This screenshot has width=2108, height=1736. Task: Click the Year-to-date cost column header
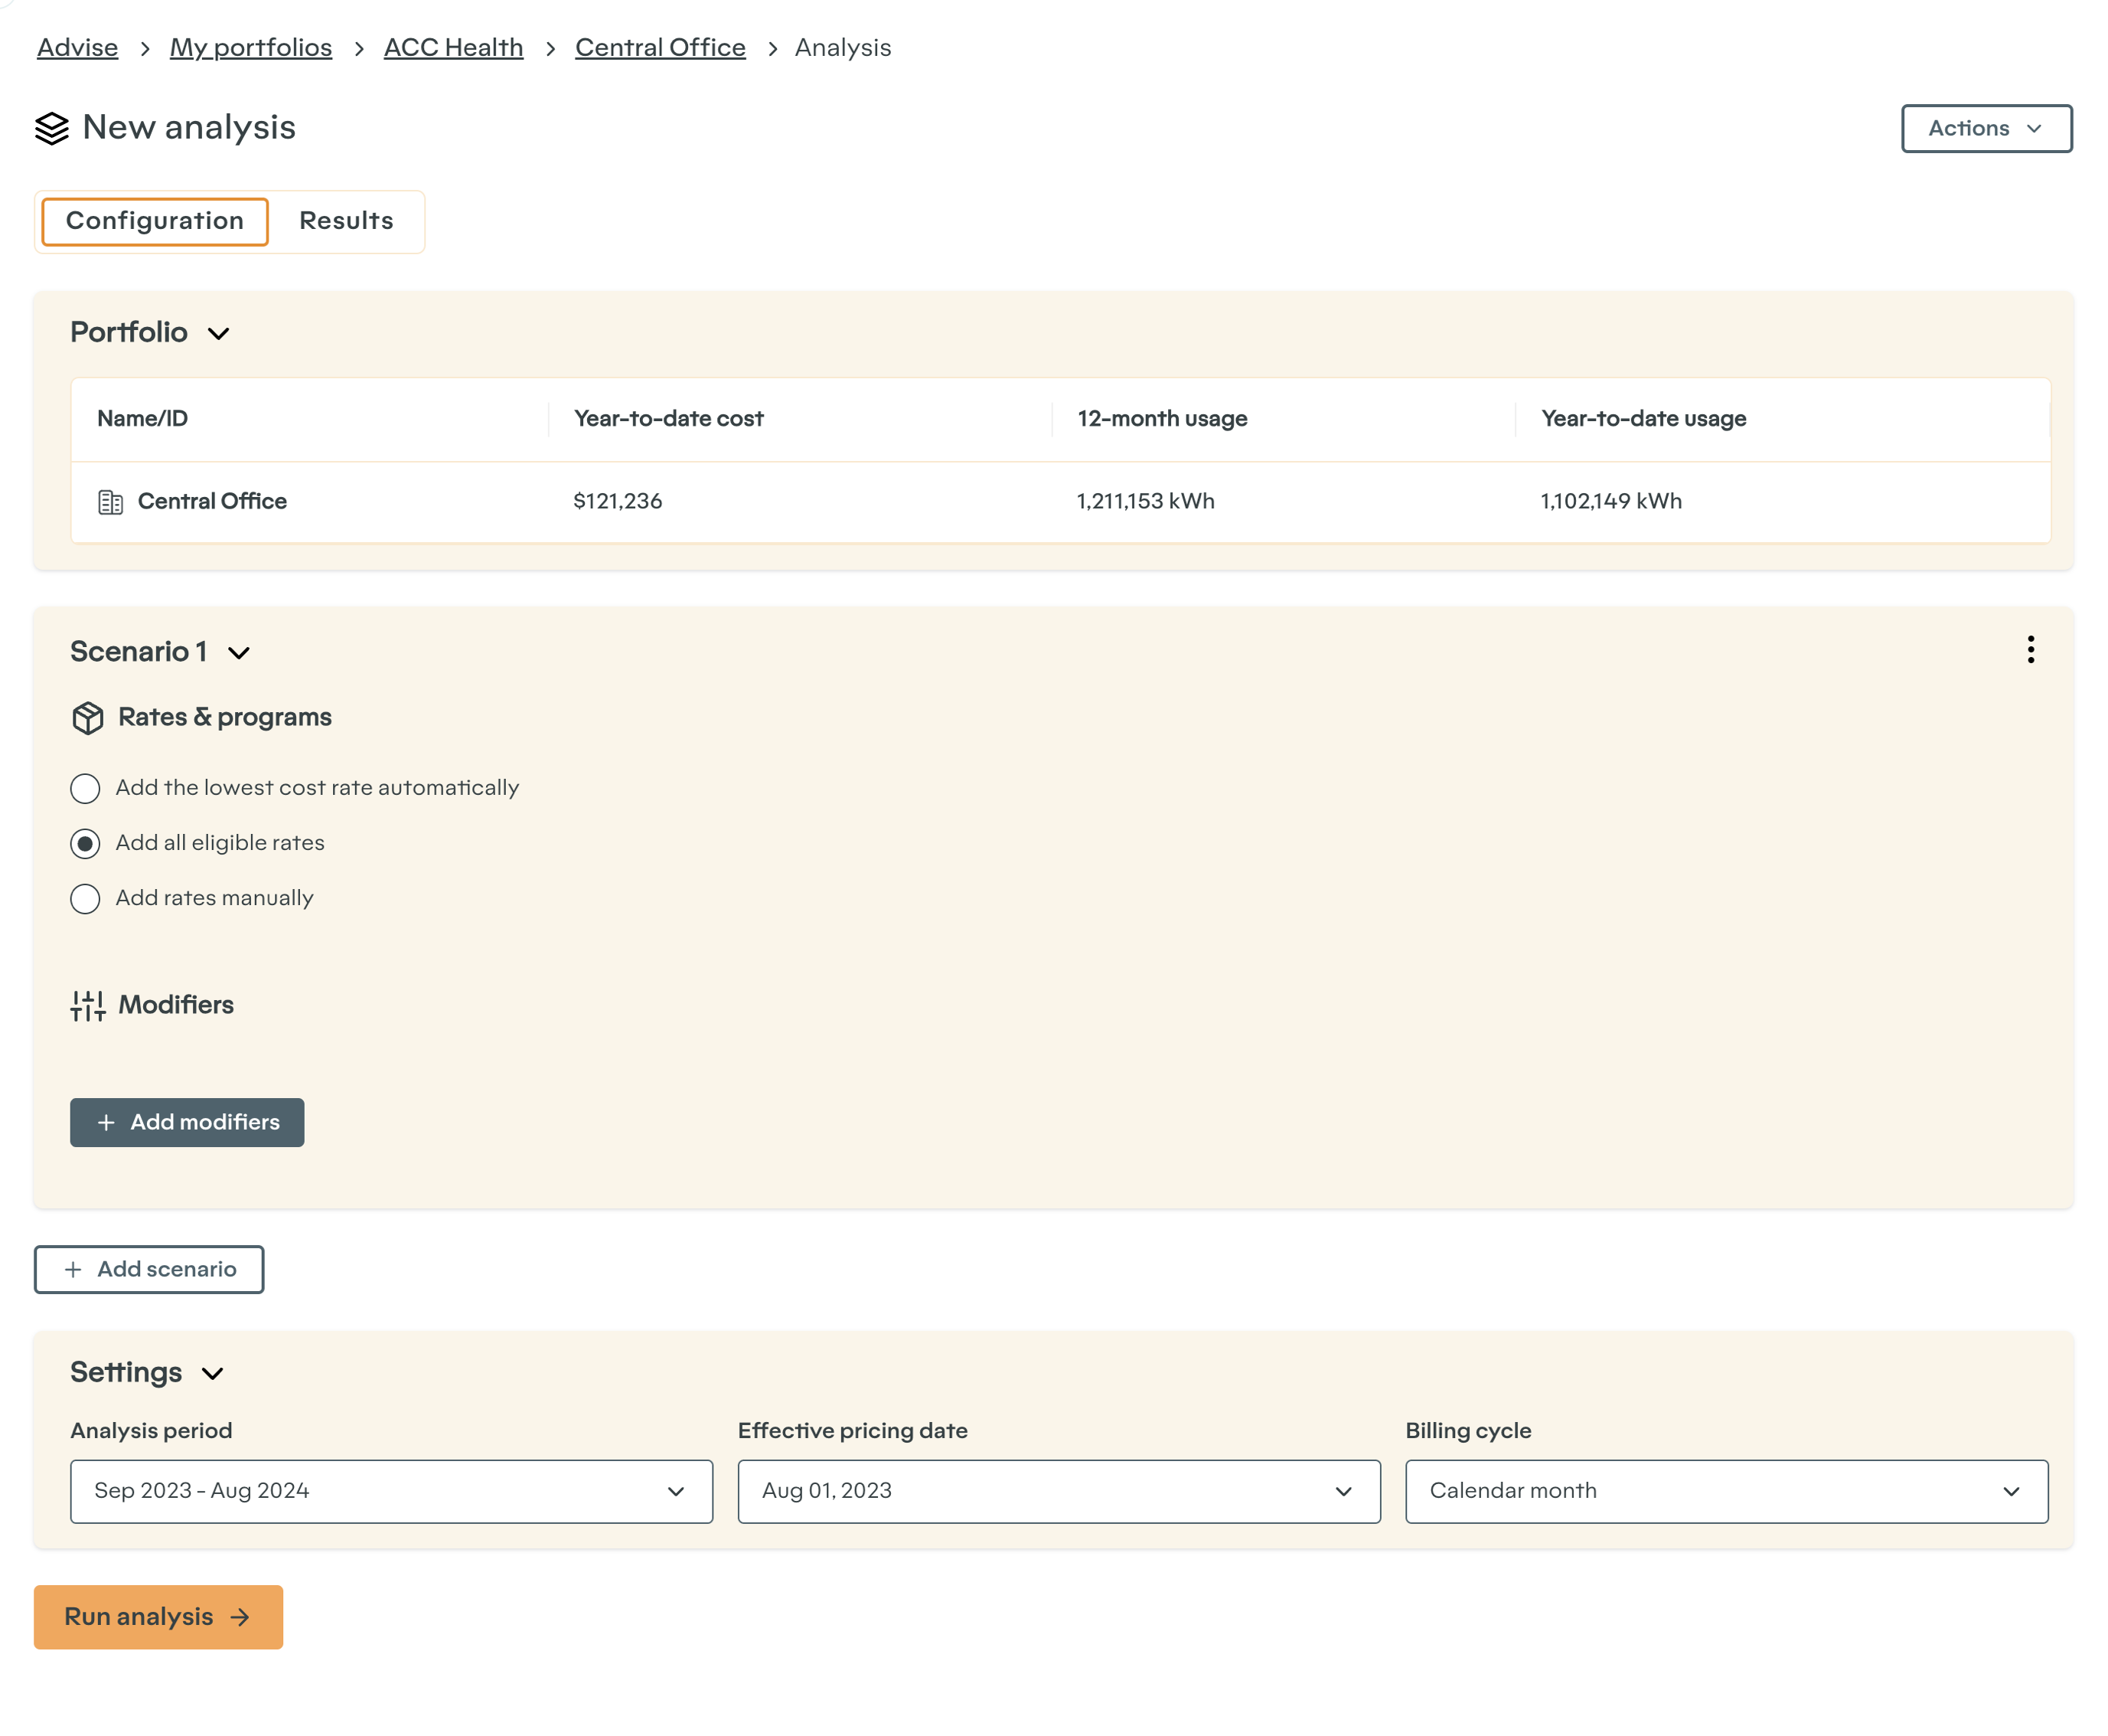[669, 419]
